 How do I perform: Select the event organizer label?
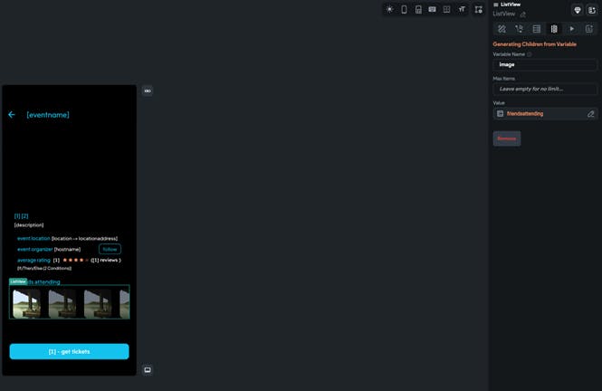(x=34, y=249)
